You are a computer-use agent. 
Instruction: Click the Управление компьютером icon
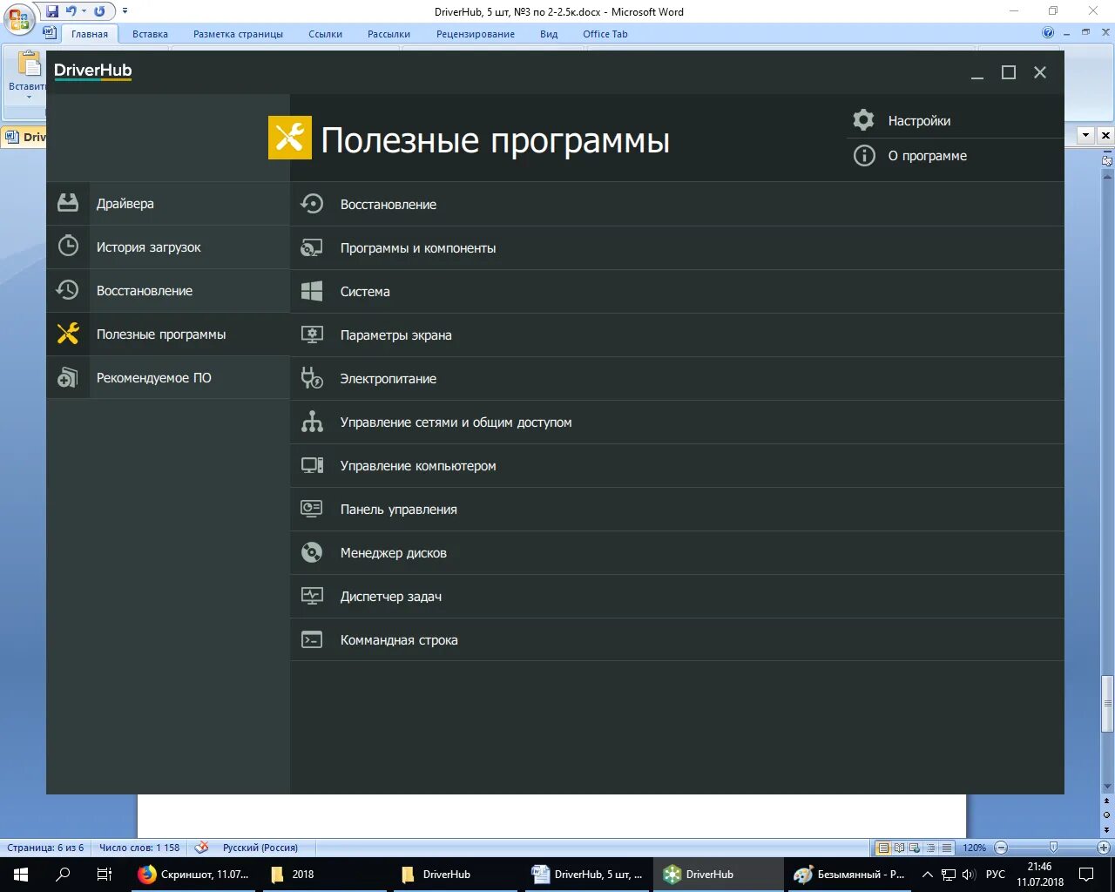pyautogui.click(x=312, y=465)
